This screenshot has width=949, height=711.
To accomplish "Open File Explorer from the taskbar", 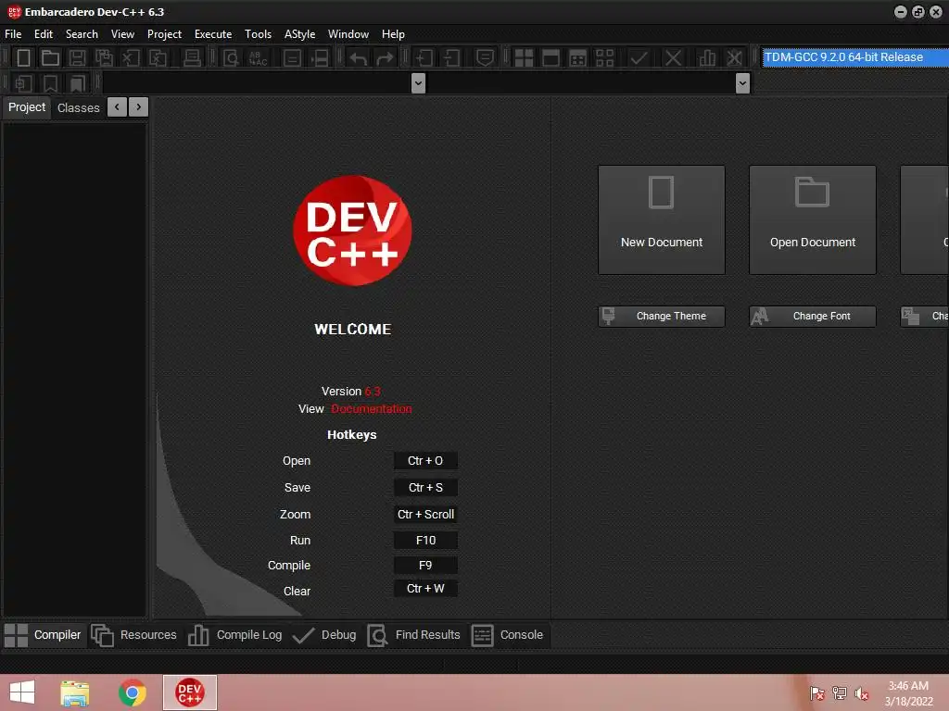I will pos(75,692).
